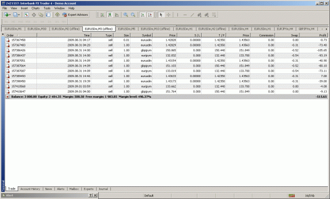This screenshot has height=199, width=330.
Task: Open the View menu
Action: pyautogui.click(x=14, y=8)
